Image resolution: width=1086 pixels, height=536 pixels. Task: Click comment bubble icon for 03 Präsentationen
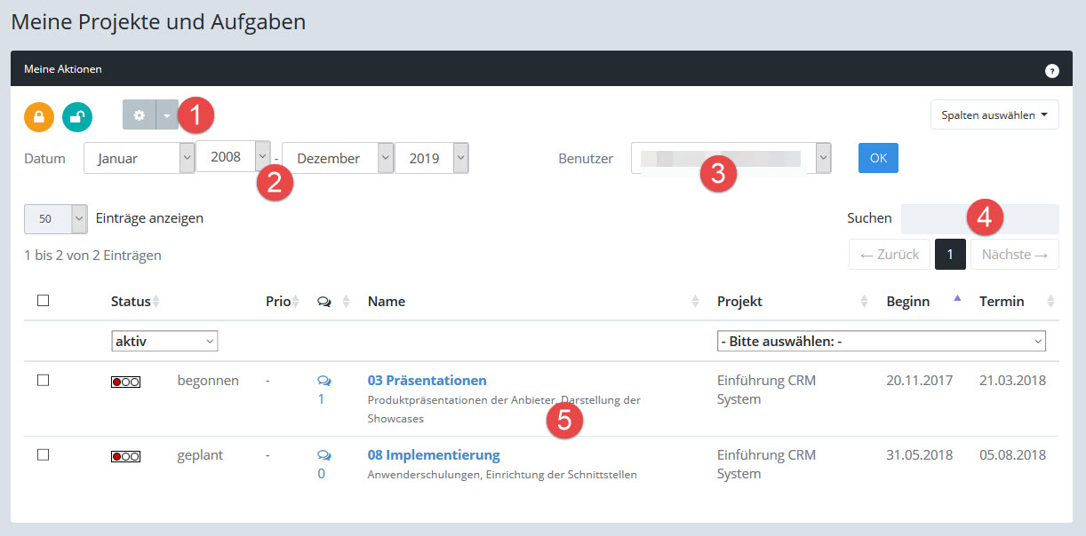(323, 381)
